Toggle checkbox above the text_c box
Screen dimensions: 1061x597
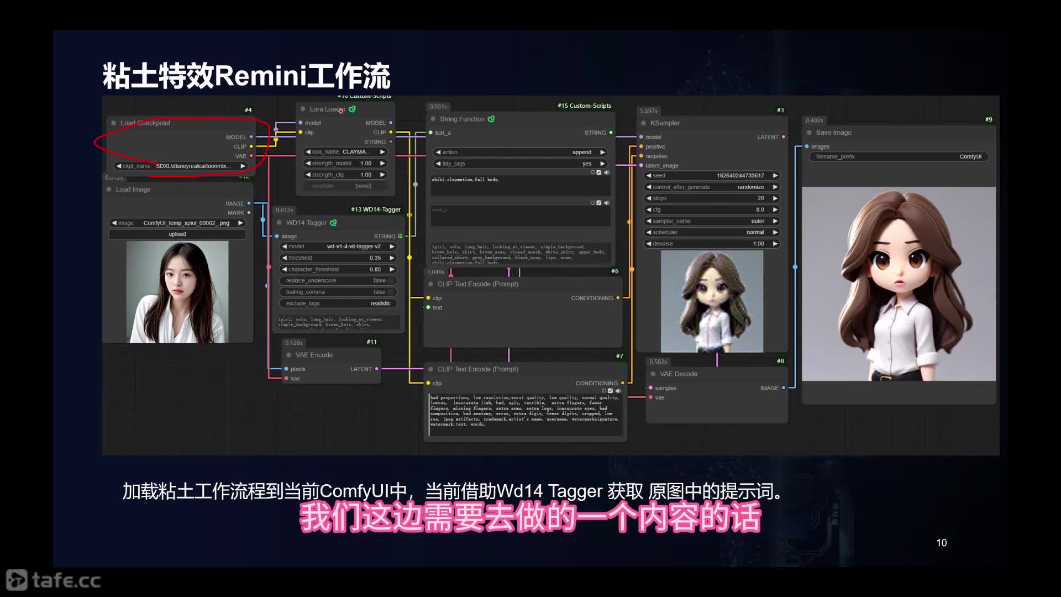point(599,203)
